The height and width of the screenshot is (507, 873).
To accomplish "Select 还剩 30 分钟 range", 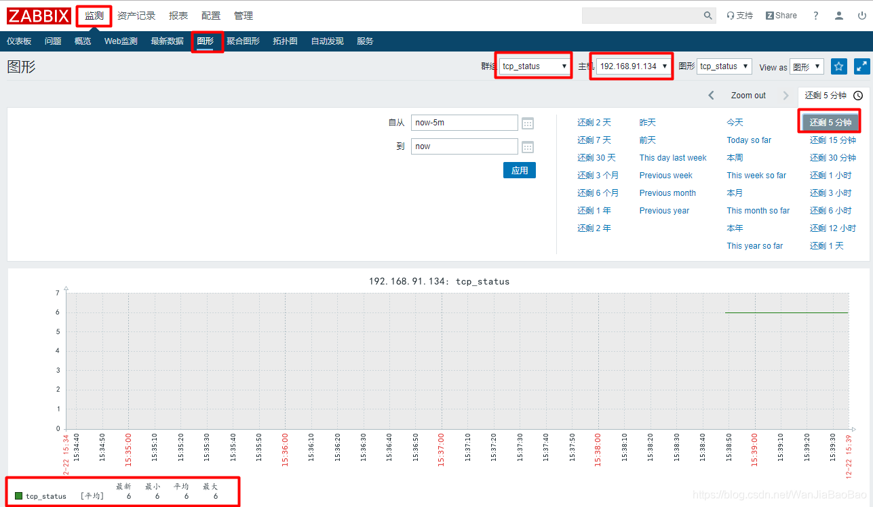I will coord(833,158).
